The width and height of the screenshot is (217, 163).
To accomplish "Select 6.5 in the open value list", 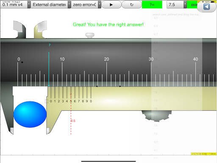I will point(177,18).
